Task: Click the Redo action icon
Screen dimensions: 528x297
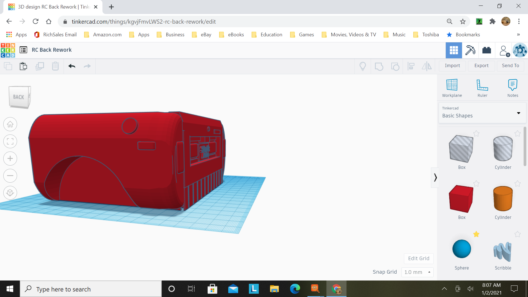Action: tap(87, 66)
